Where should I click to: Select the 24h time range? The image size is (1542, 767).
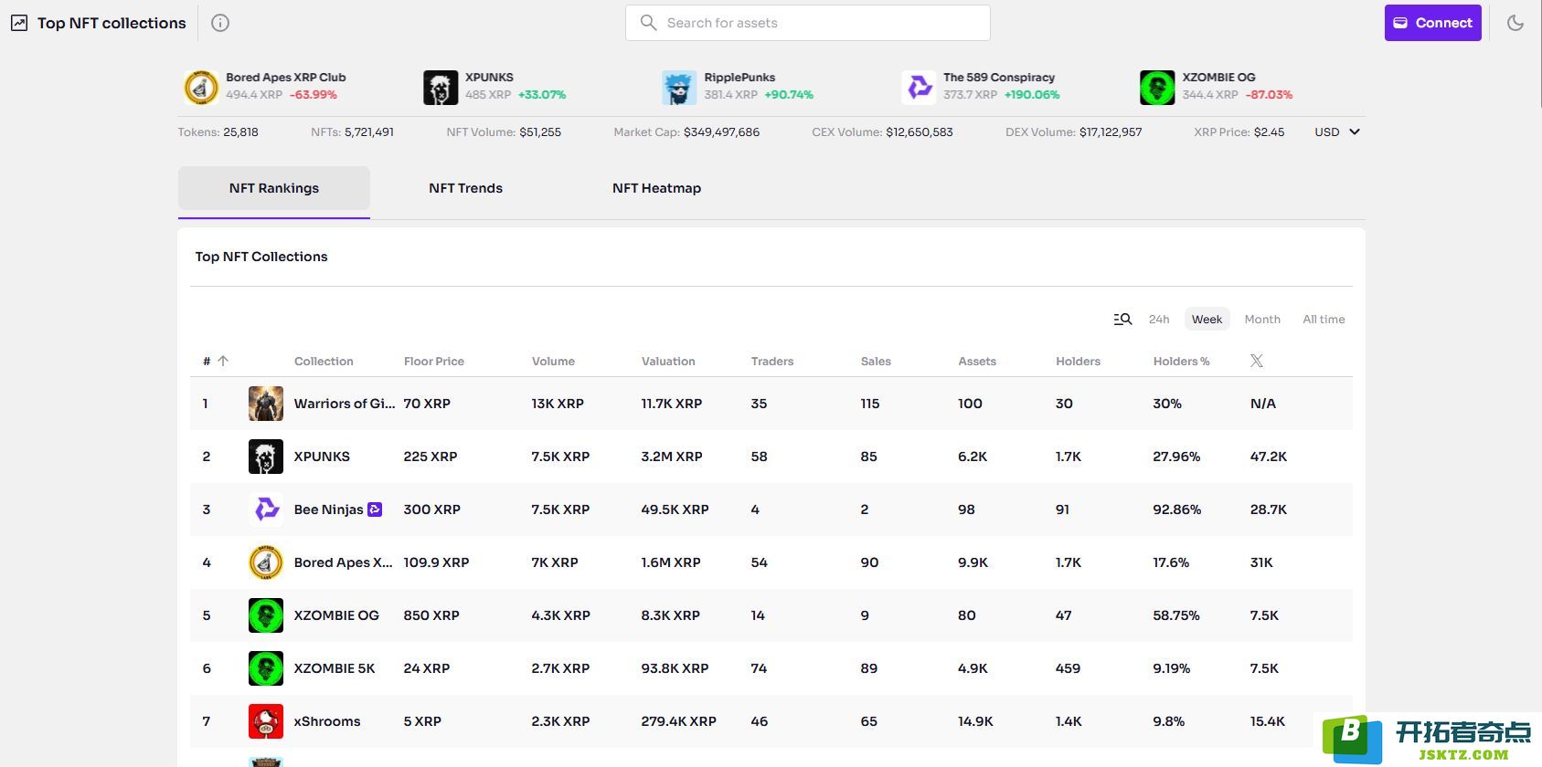coord(1159,319)
